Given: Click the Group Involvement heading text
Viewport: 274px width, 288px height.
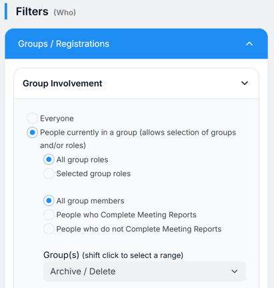Looking at the screenshot, I should (x=62, y=83).
